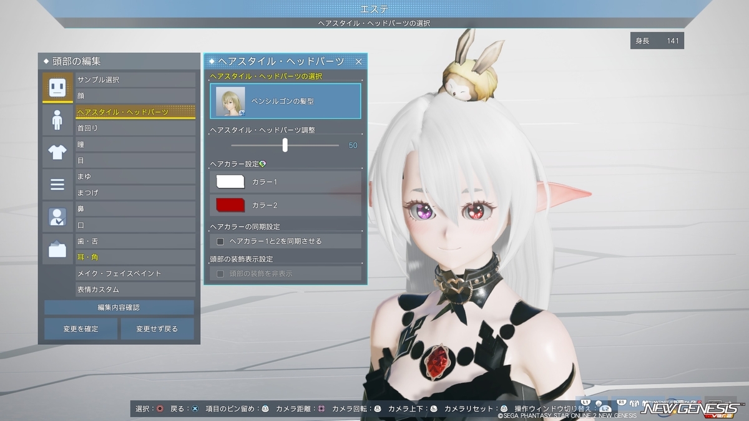The width and height of the screenshot is (749, 421).
Task: Open the white カラー1 hair color swatch
Action: point(230,181)
